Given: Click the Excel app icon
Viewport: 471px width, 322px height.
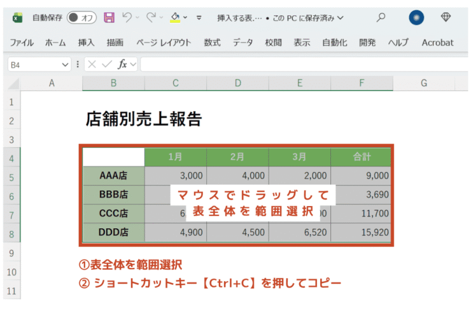Looking at the screenshot, I should [17, 18].
